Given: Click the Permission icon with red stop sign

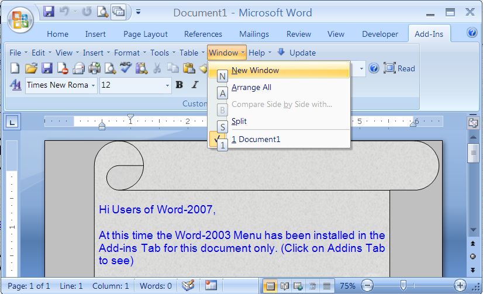Looking at the screenshot, I should click(x=63, y=68).
